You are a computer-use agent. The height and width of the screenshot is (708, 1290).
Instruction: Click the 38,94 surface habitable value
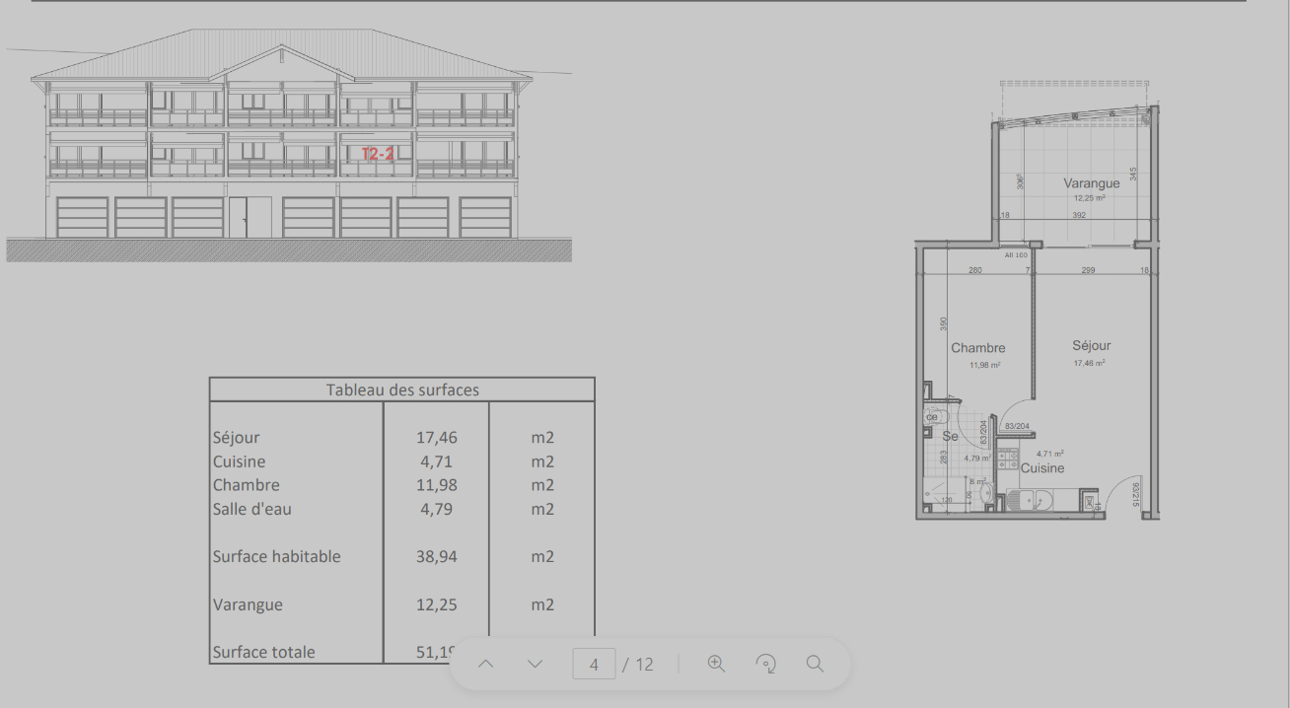pyautogui.click(x=436, y=556)
